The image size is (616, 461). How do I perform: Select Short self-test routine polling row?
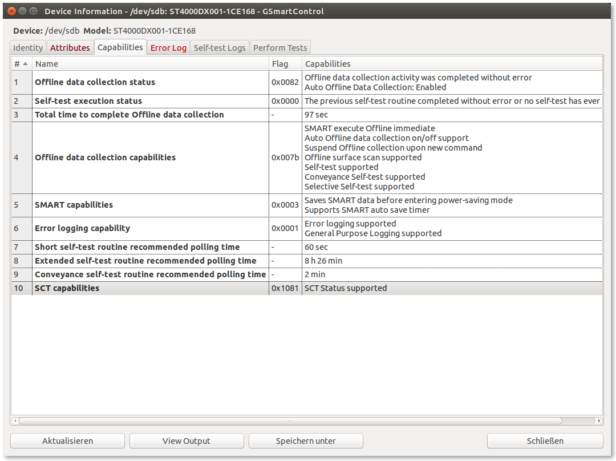pyautogui.click(x=307, y=247)
